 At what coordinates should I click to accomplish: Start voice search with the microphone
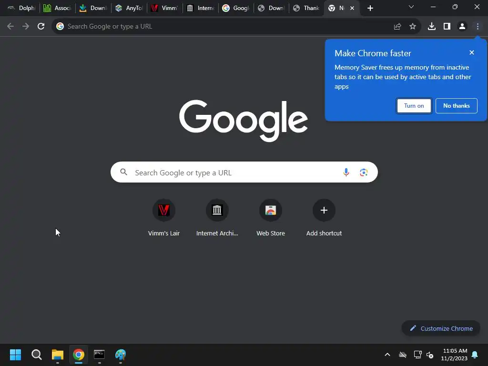point(346,172)
